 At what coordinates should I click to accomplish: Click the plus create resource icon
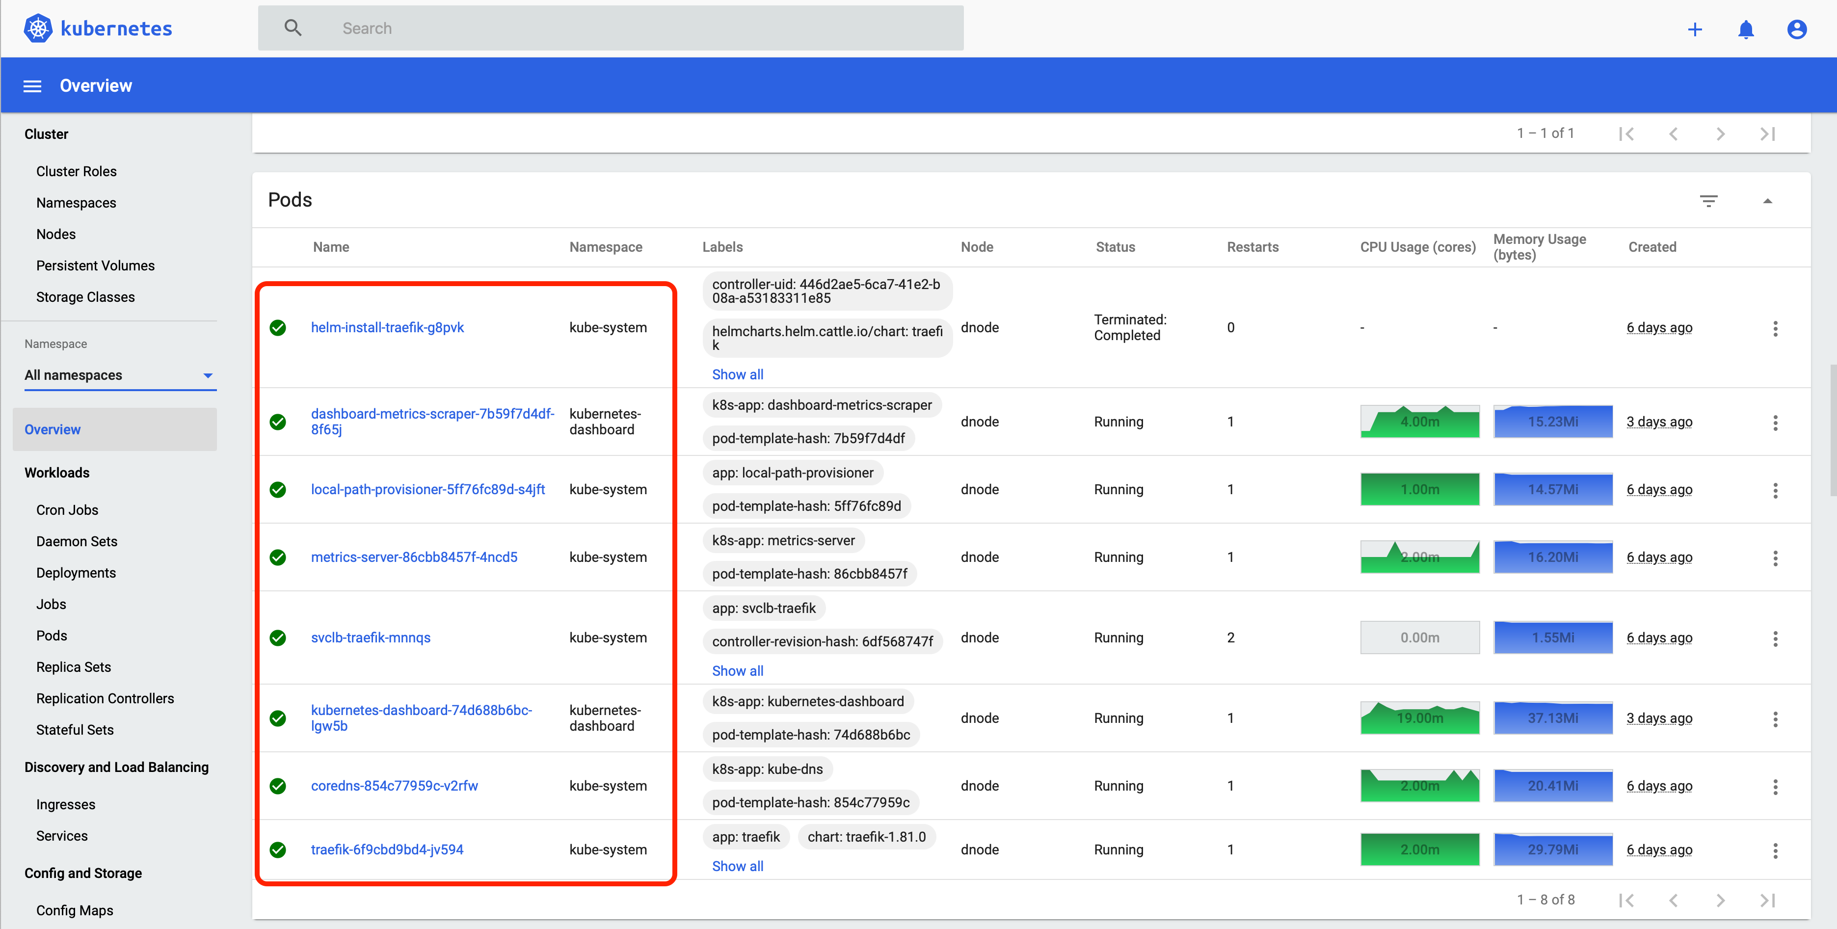[1695, 29]
